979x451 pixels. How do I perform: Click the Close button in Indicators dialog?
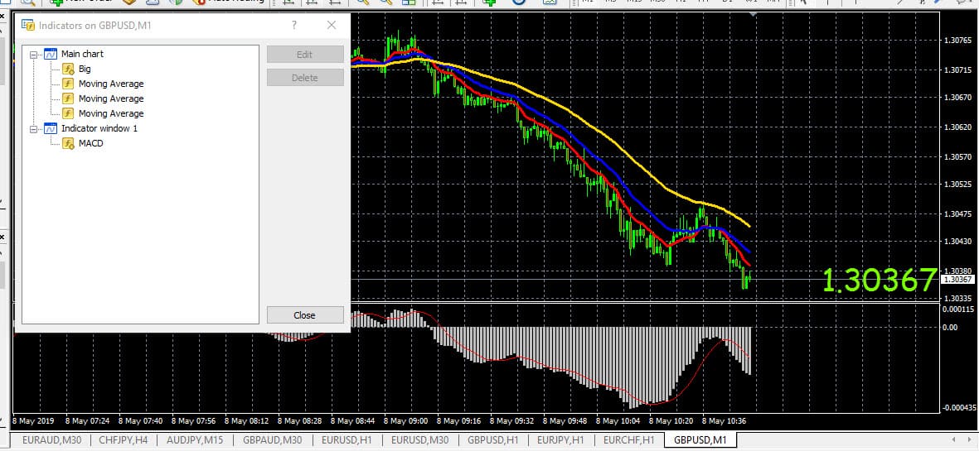pyautogui.click(x=304, y=315)
